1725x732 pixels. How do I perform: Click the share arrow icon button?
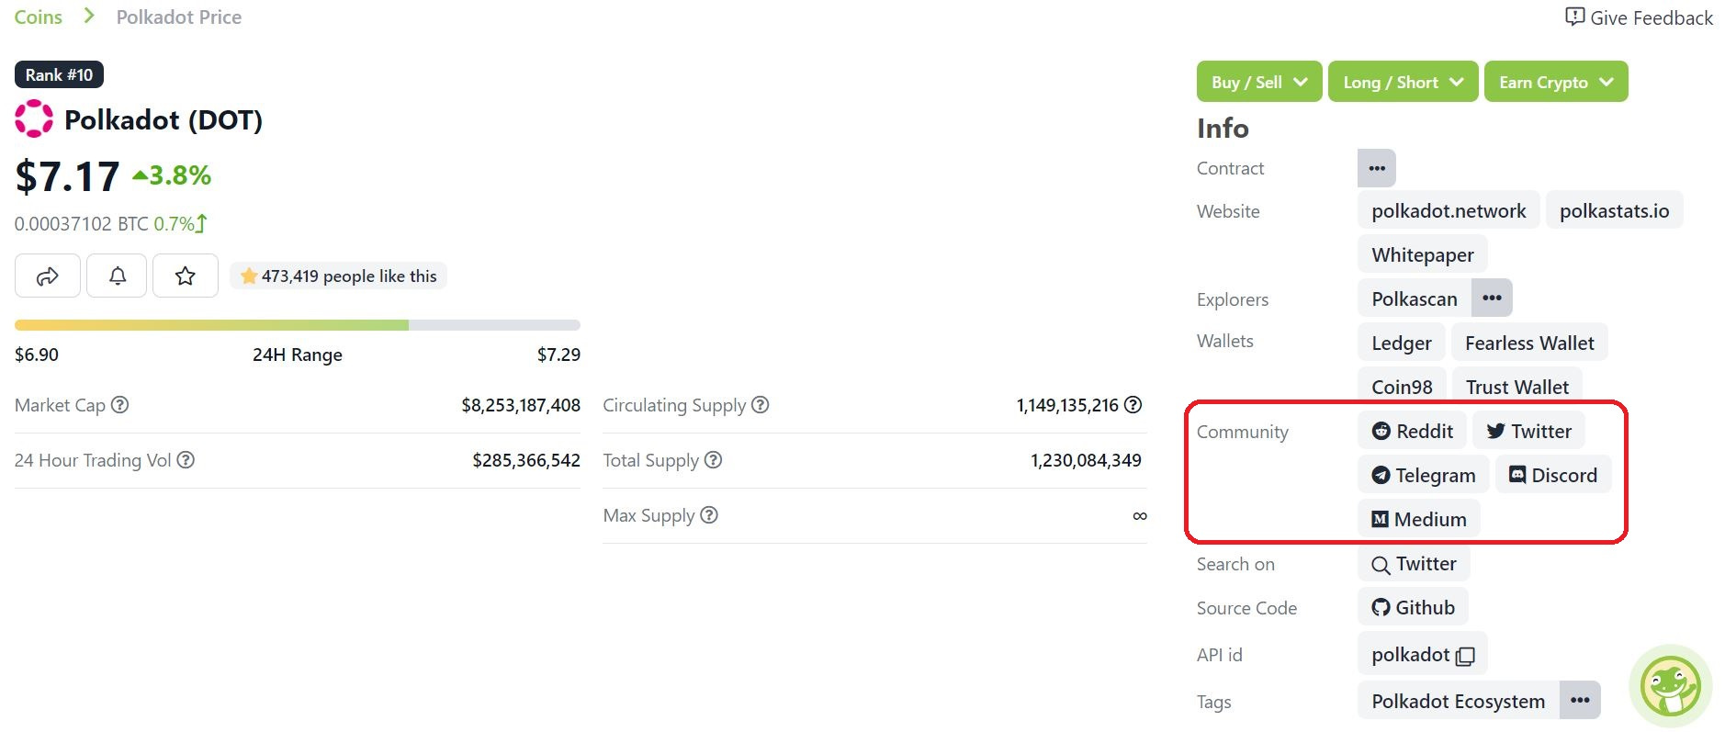tap(48, 276)
